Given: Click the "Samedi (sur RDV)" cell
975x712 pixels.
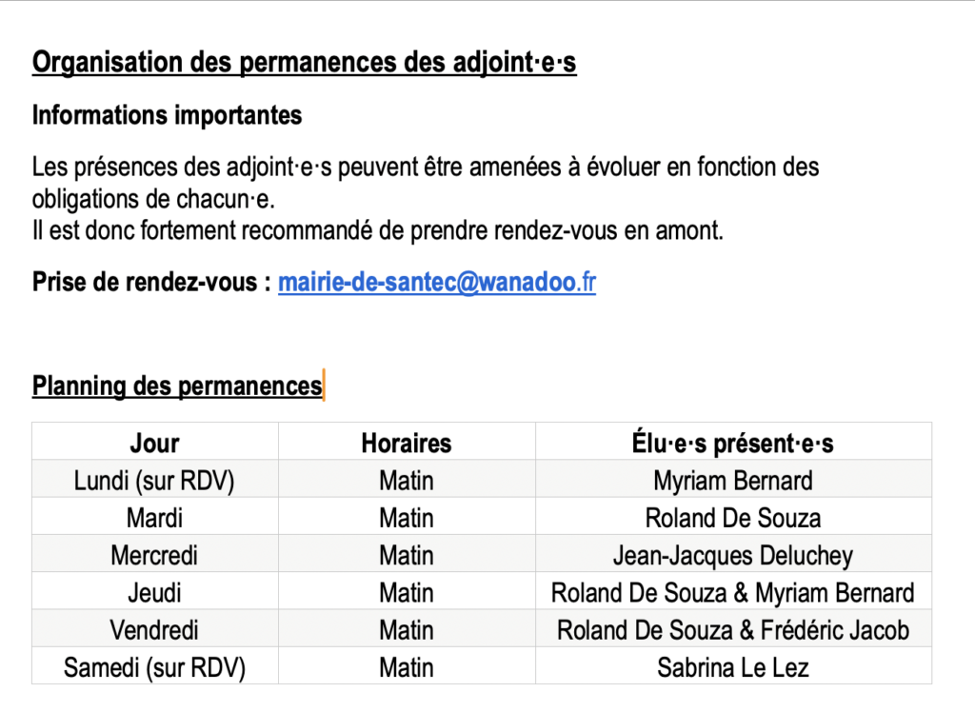Looking at the screenshot, I should pyautogui.click(x=154, y=667).
